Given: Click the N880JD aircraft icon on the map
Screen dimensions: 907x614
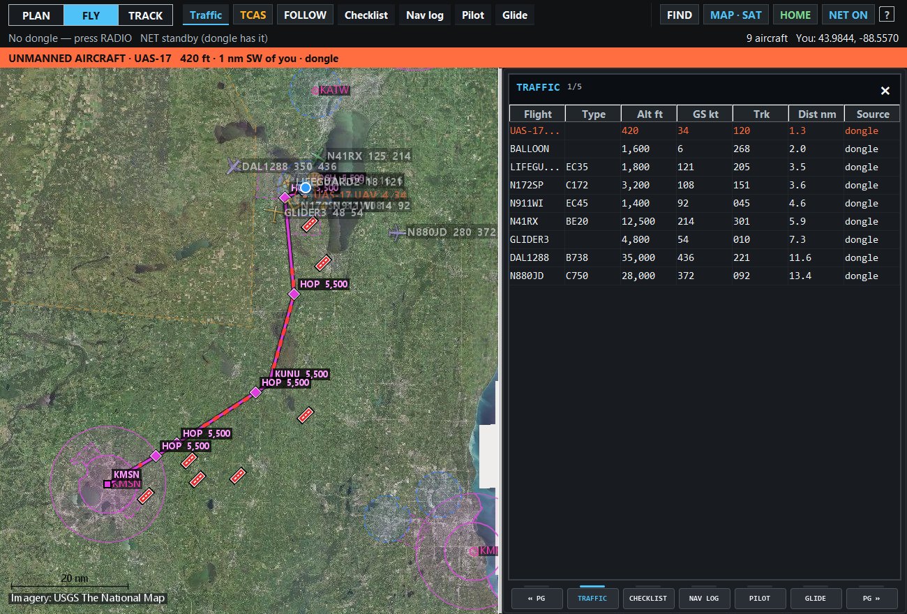Looking at the screenshot, I should click(398, 233).
